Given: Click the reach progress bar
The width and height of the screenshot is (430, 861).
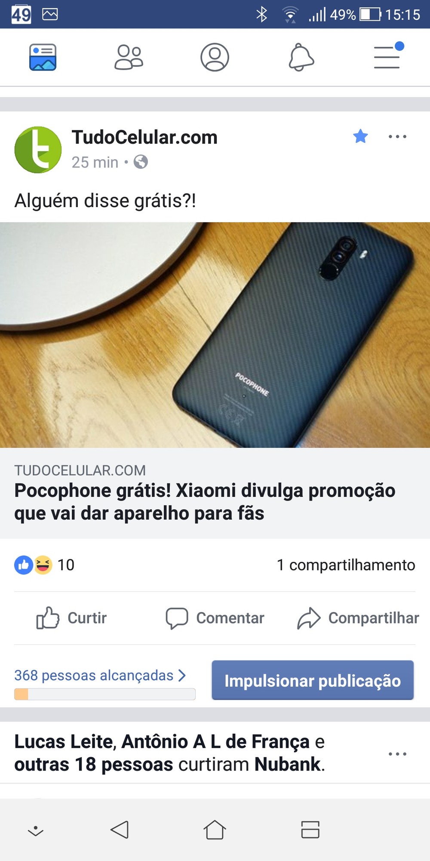Looking at the screenshot, I should [x=105, y=694].
